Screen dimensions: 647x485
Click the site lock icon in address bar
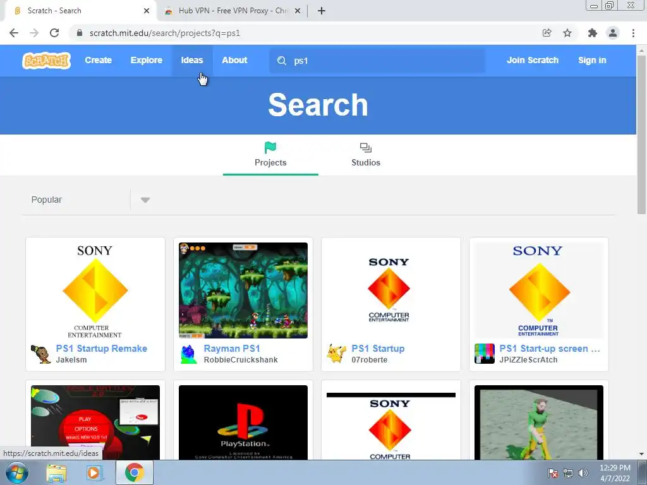80,33
